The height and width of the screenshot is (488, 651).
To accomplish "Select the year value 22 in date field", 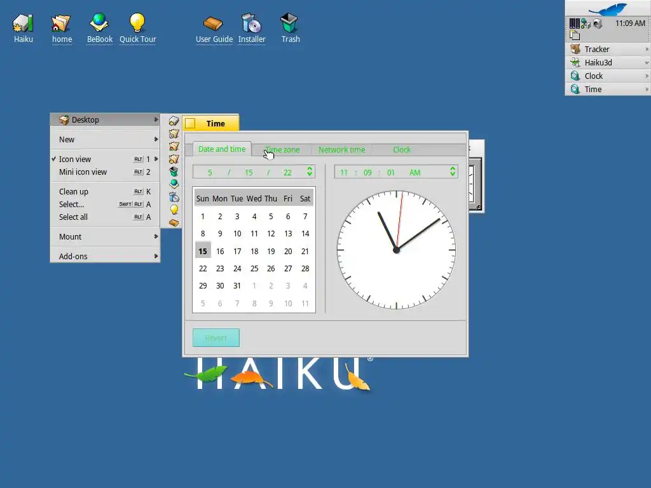I will click(x=287, y=173).
